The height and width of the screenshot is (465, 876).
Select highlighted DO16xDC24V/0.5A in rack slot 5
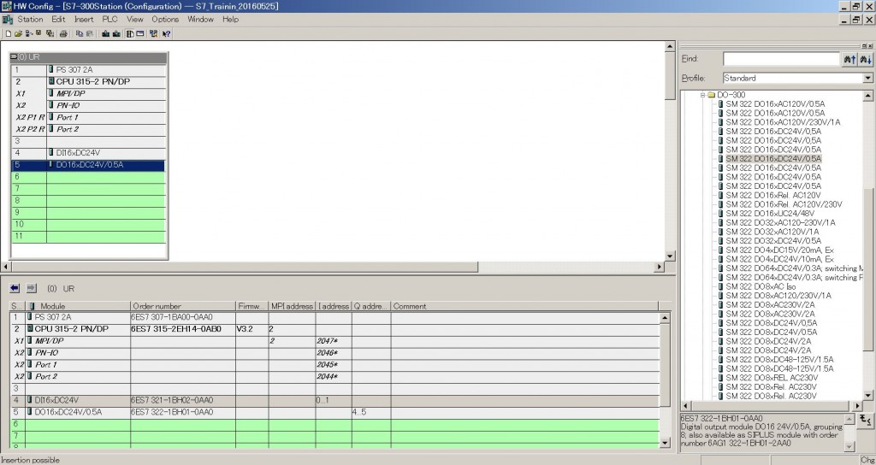[88, 165]
